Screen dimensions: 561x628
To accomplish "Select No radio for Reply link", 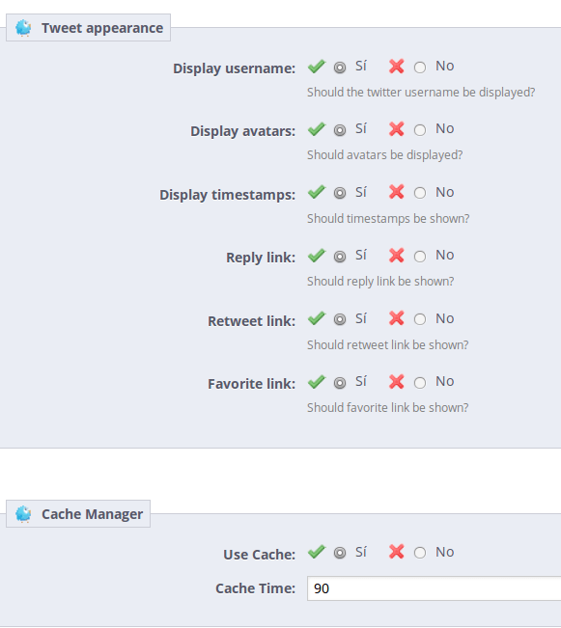I will point(420,257).
